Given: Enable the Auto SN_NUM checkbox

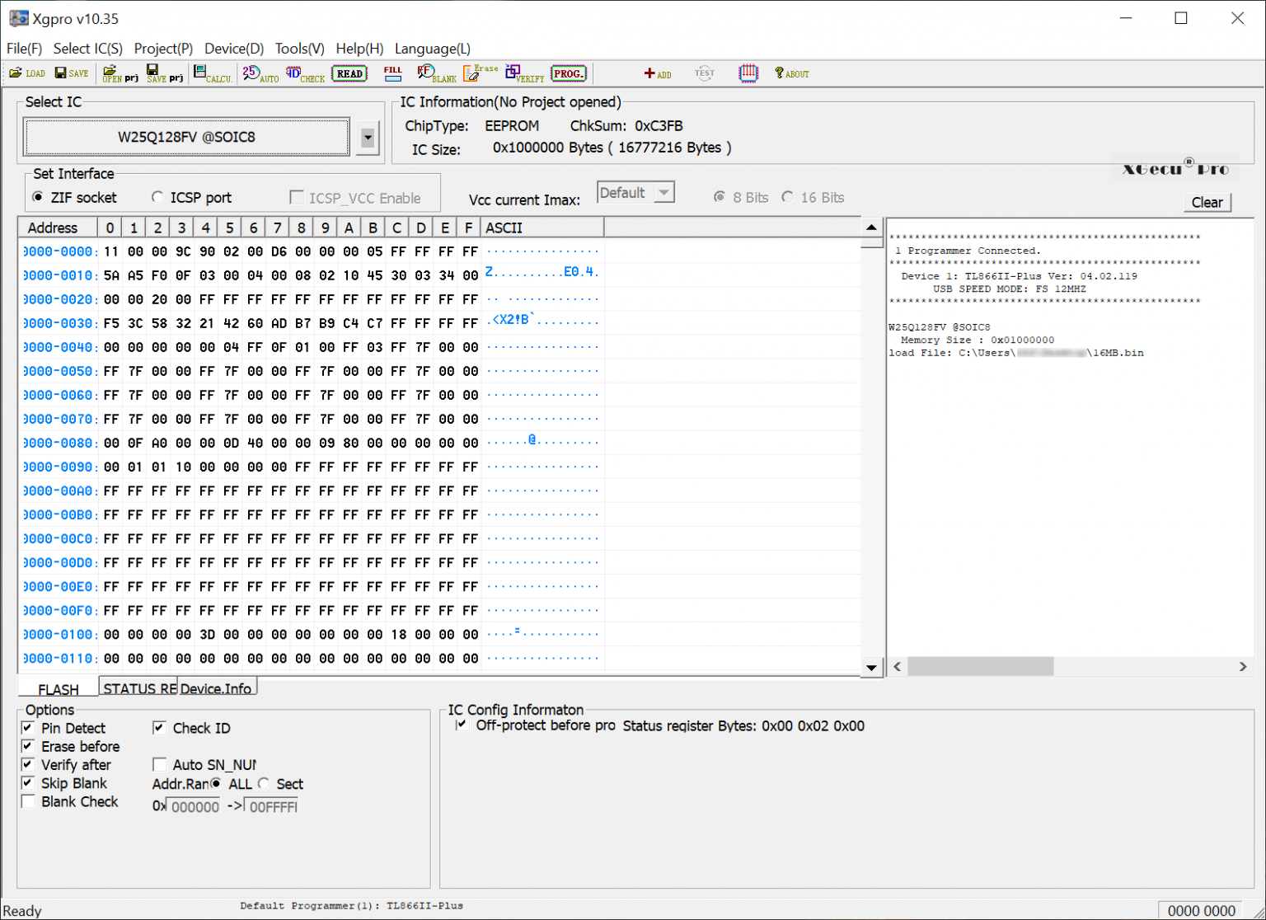Looking at the screenshot, I should [x=159, y=764].
